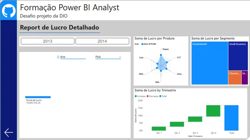The height and width of the screenshot is (140, 250).
Task: Click the Qtr 2 waterfall bar
Action: (177, 124)
